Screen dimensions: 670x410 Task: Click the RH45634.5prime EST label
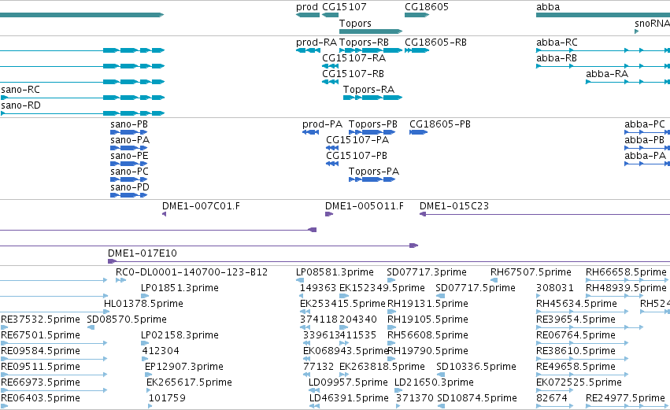click(576, 304)
